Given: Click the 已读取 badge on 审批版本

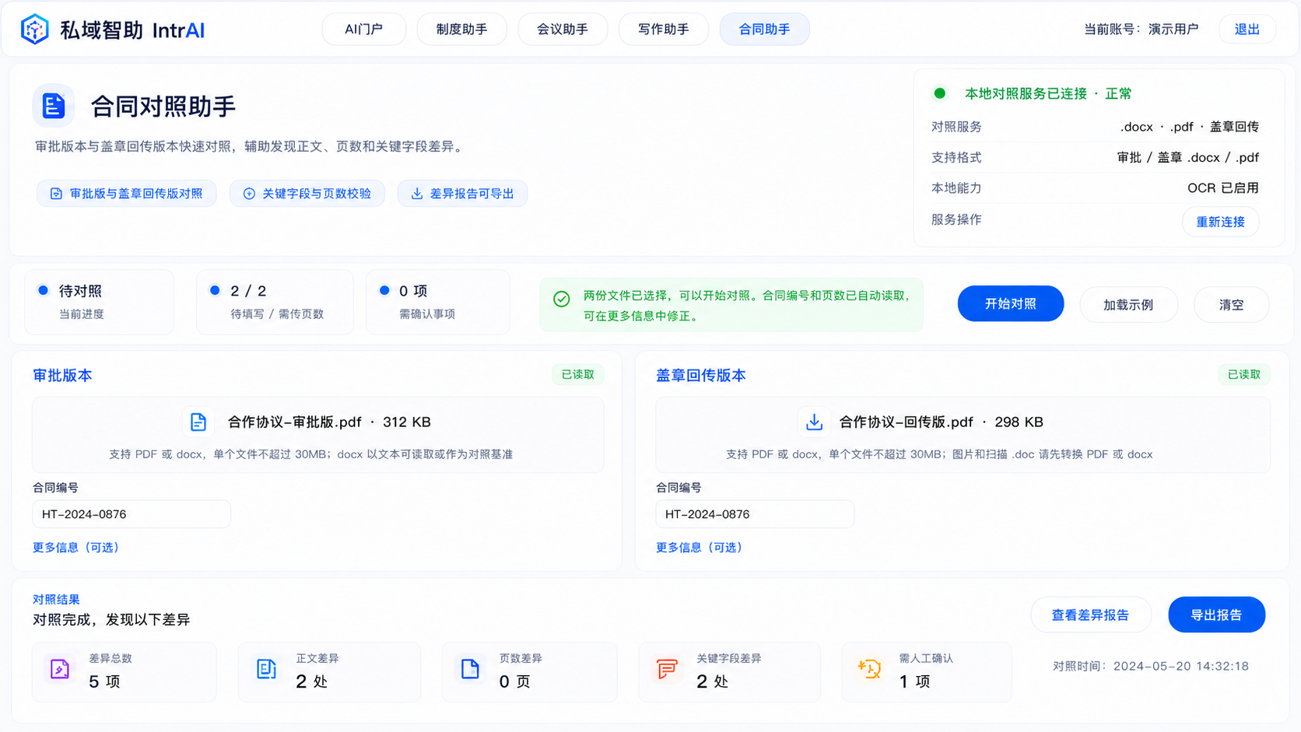Looking at the screenshot, I should coord(577,375).
